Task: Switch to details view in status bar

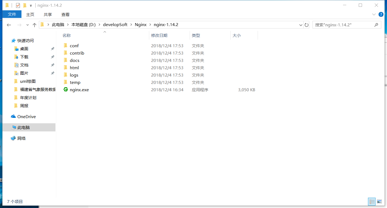Action: 372,201
